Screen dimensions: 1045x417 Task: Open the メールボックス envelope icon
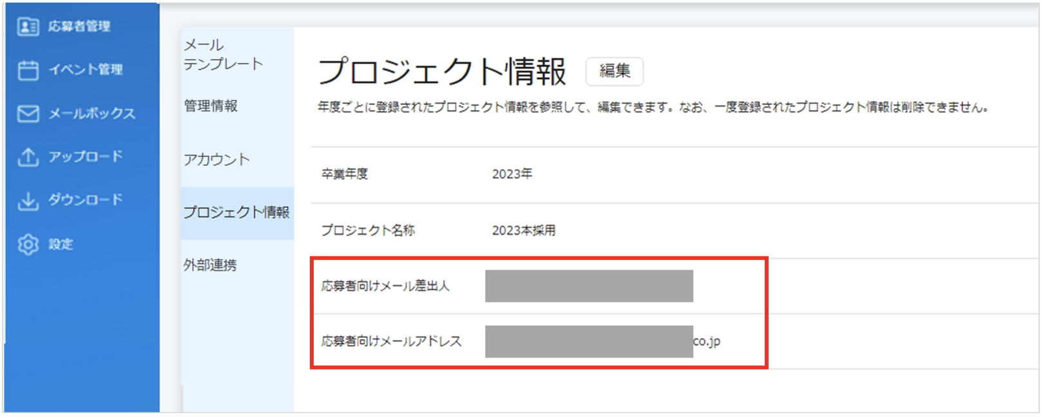click(x=28, y=113)
